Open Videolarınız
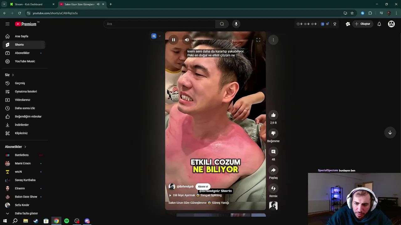 (24, 100)
